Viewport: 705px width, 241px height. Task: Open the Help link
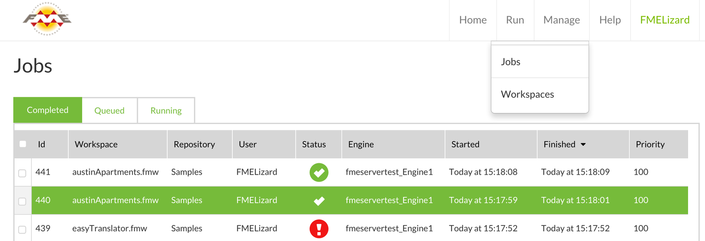[x=610, y=20]
